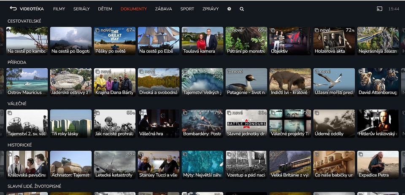Open Úžasní mořští pred card
This screenshot has width=405, height=195.
tap(334, 82)
